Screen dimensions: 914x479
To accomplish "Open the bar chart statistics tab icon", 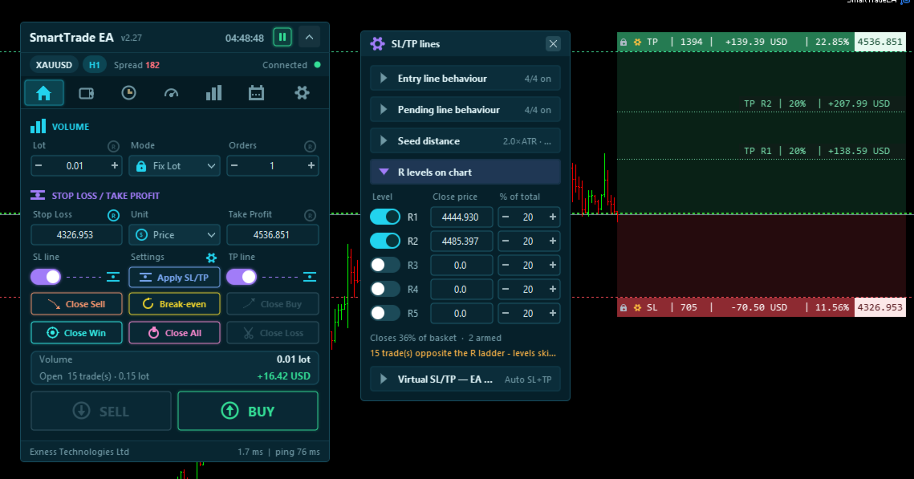I will pos(213,92).
